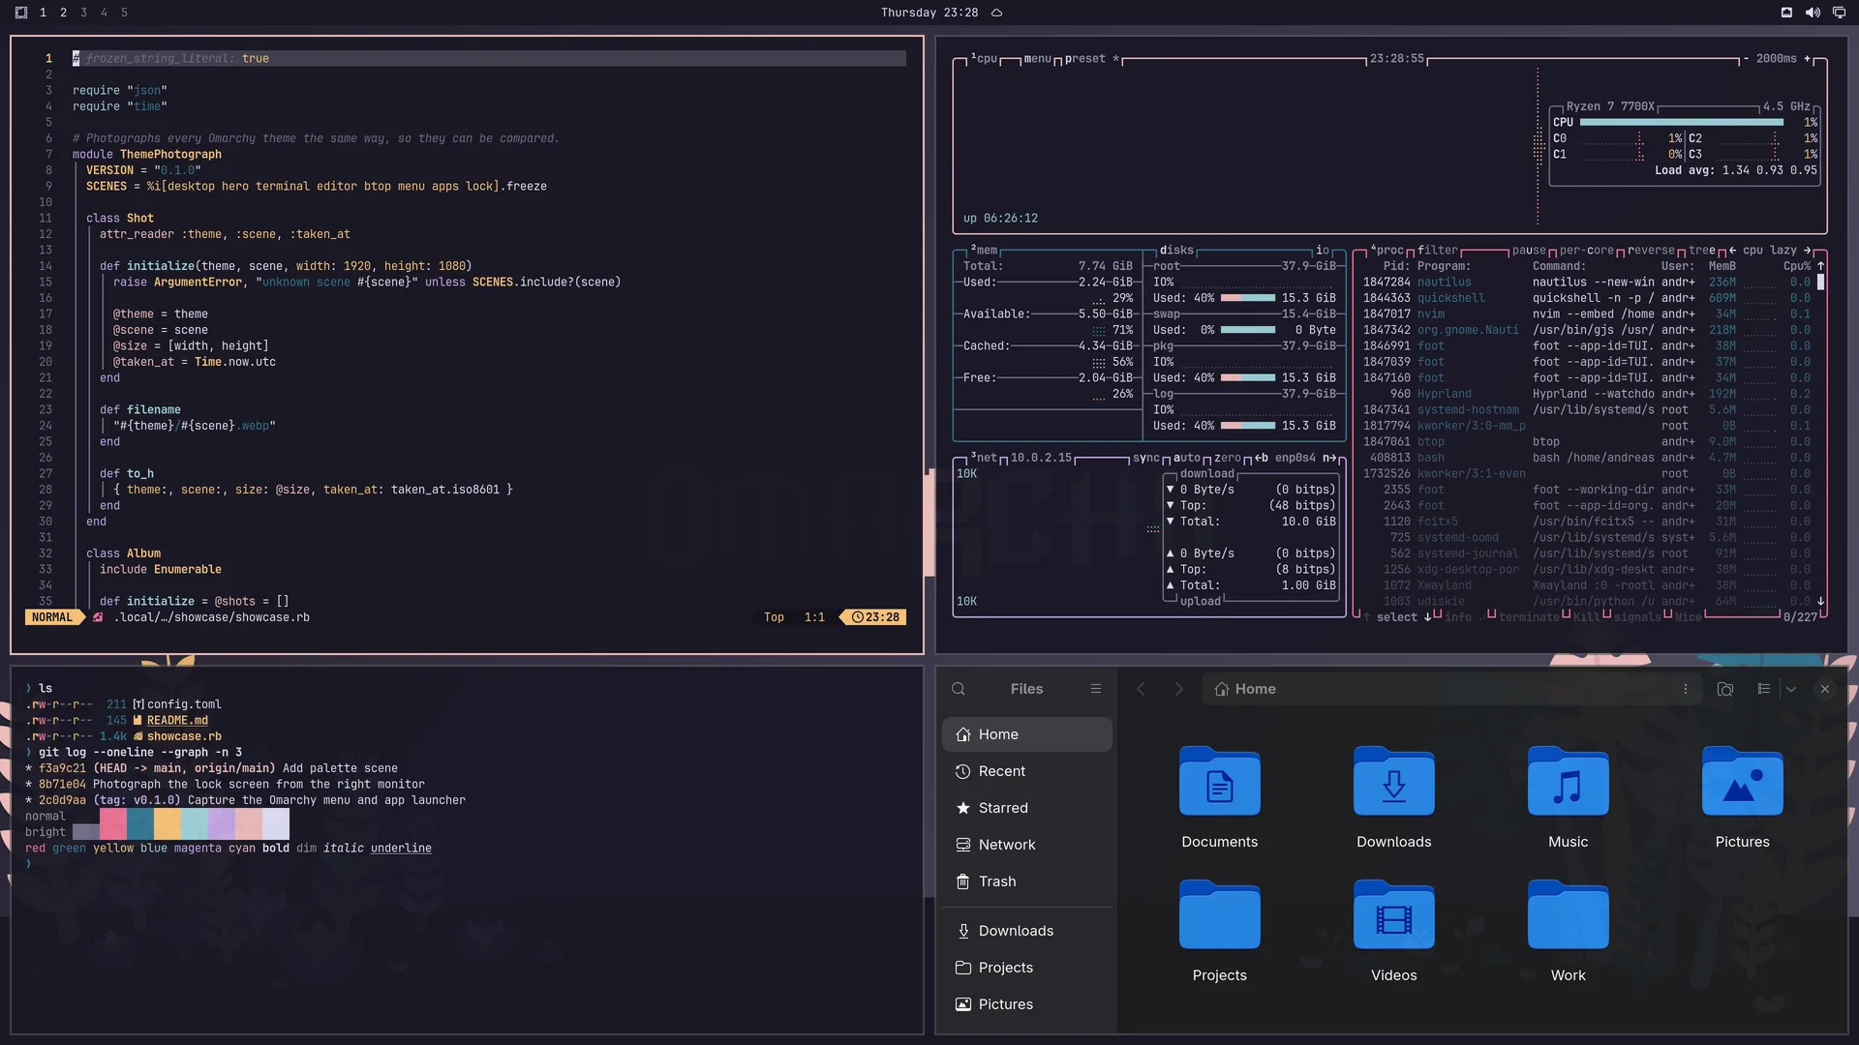Viewport: 1859px width, 1045px height.
Task: Toggle tree view in btop
Action: 1702,251
